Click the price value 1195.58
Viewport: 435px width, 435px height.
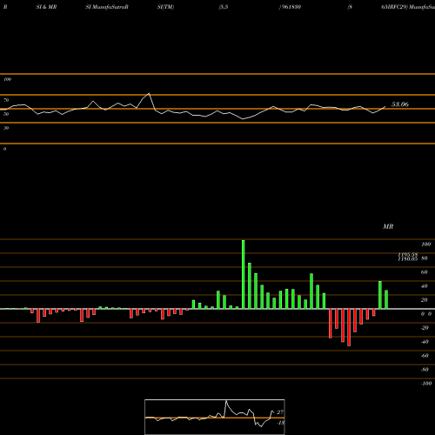408,254
